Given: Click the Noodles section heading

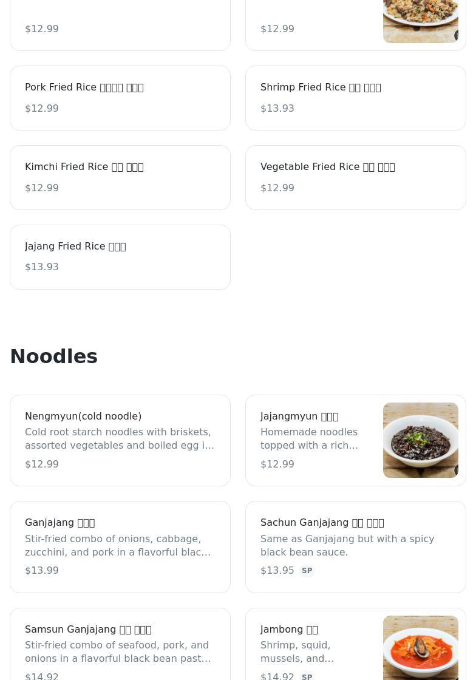Looking at the screenshot, I should tap(54, 356).
